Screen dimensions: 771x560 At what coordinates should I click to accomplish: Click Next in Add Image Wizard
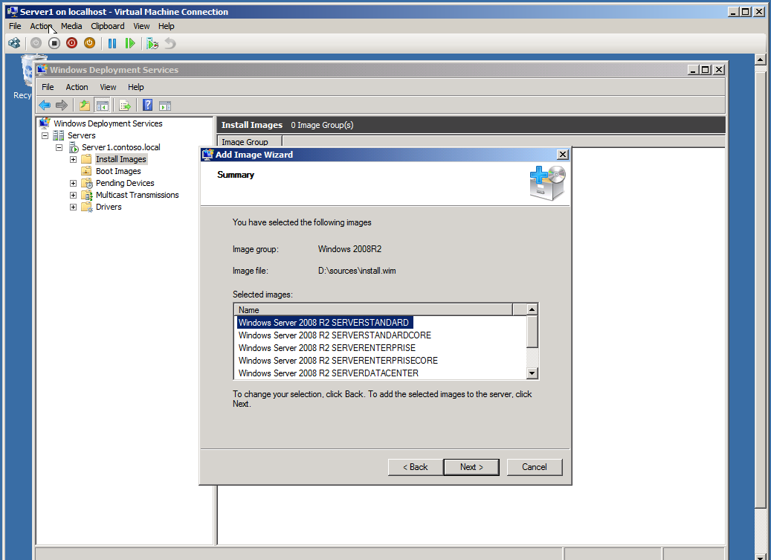point(471,467)
